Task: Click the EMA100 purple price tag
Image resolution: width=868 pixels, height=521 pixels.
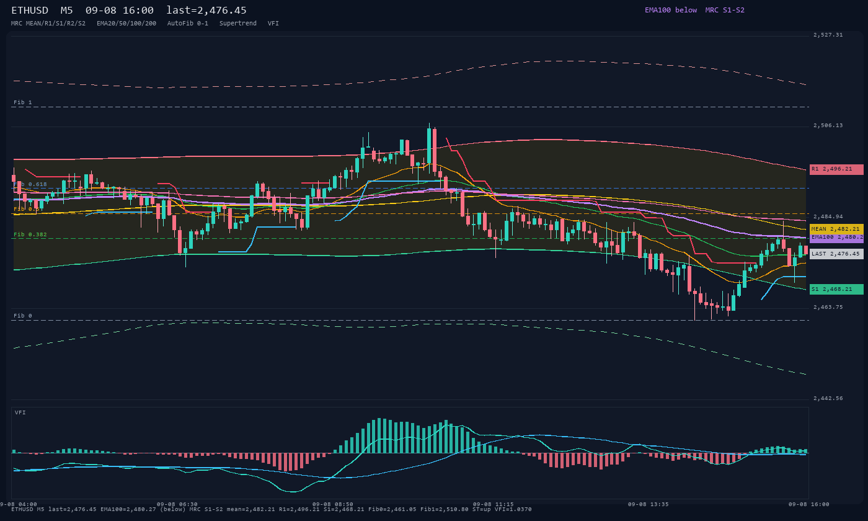Action: point(836,237)
